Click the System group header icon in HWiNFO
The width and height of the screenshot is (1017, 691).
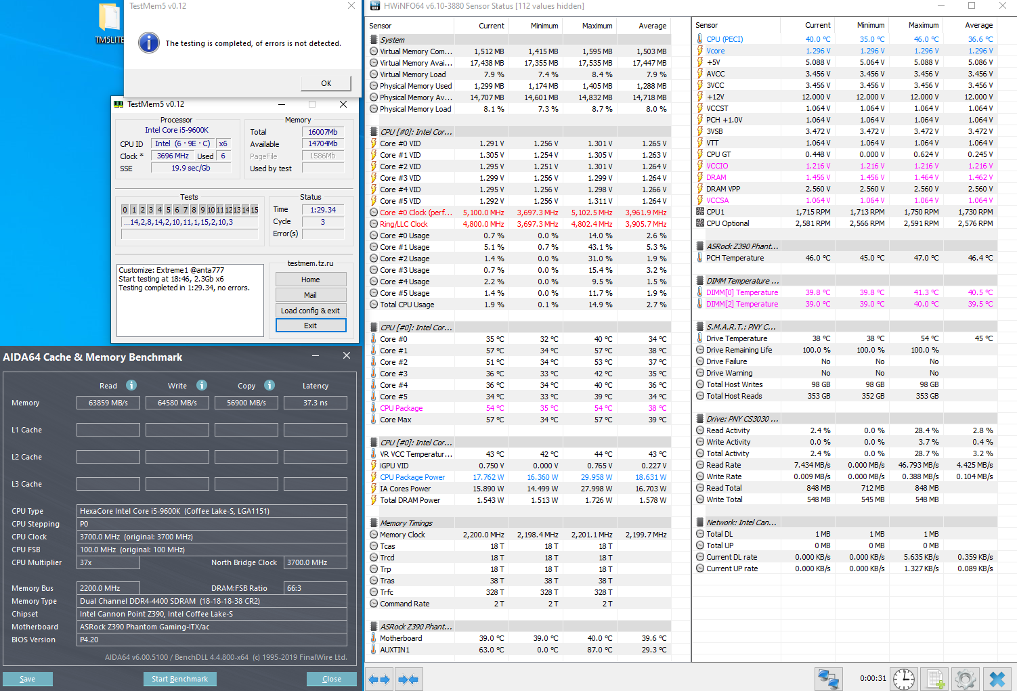click(x=374, y=40)
